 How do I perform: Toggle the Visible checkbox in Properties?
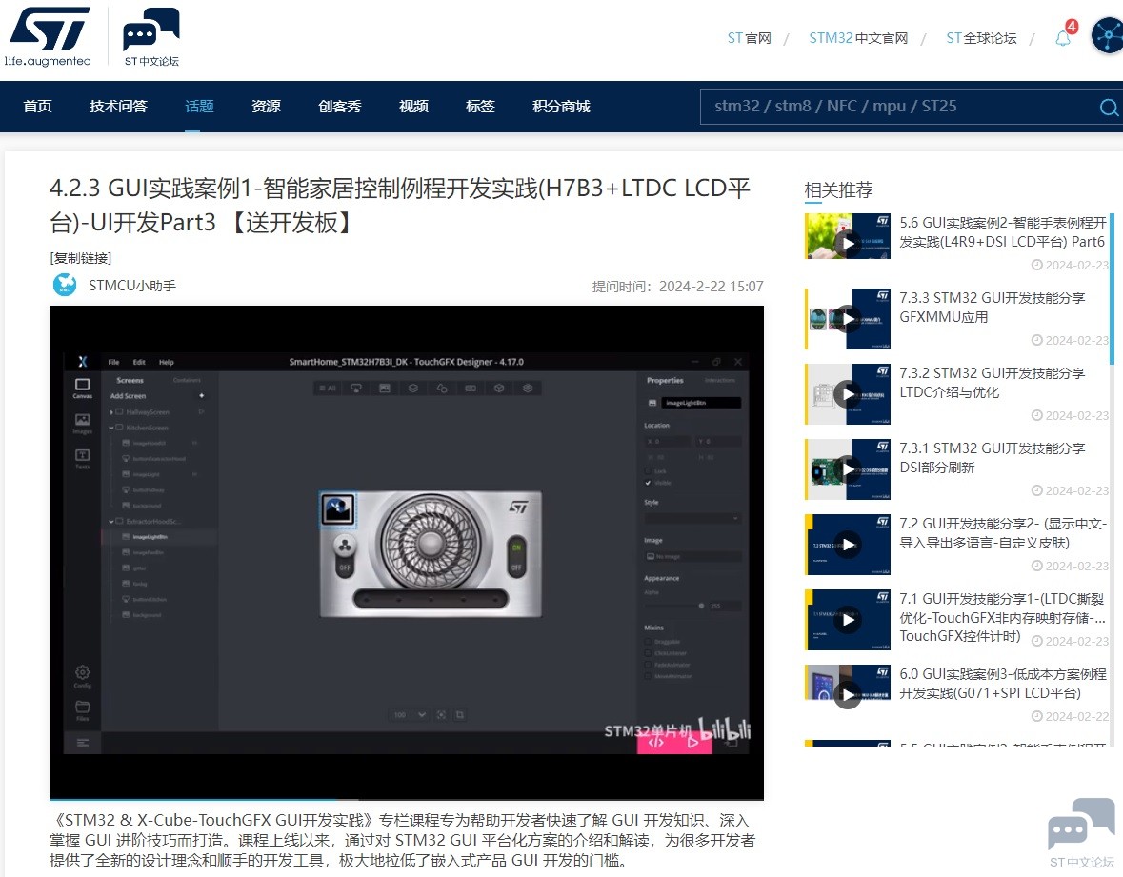(x=648, y=483)
